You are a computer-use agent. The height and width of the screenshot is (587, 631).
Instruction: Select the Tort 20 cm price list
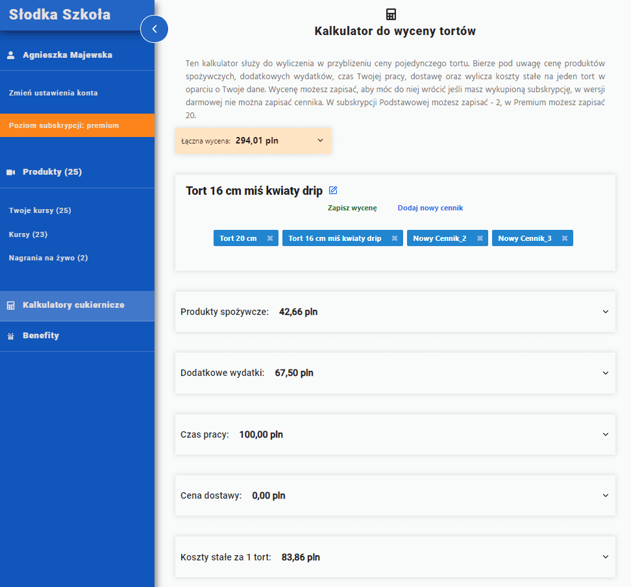point(238,238)
